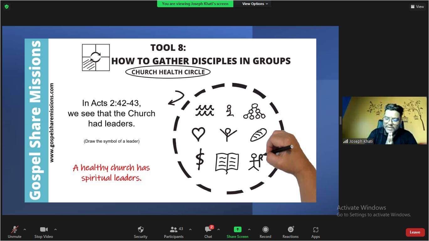Click the raised-arms person symbol in the circle
429x241 pixels.
228,135
